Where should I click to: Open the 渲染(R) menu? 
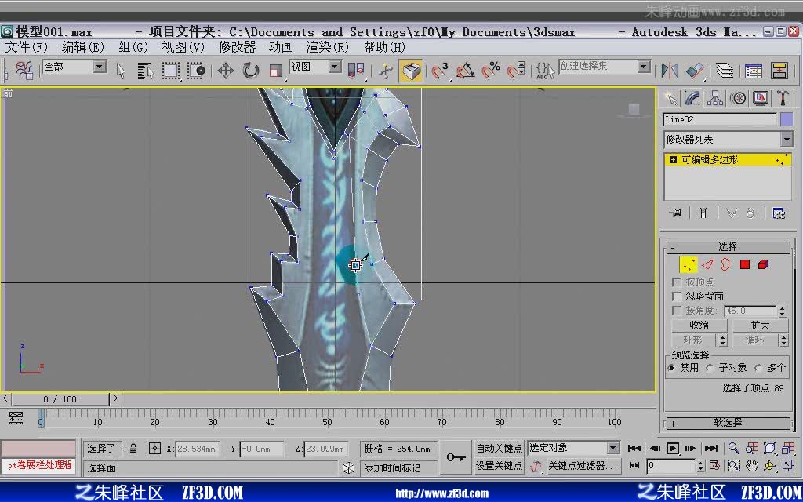[x=327, y=48]
